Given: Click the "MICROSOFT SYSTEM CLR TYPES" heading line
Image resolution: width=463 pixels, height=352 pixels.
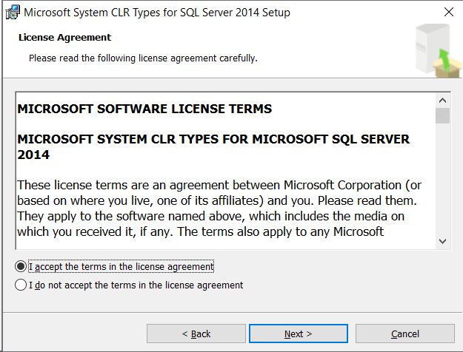Looking at the screenshot, I should (213, 147).
